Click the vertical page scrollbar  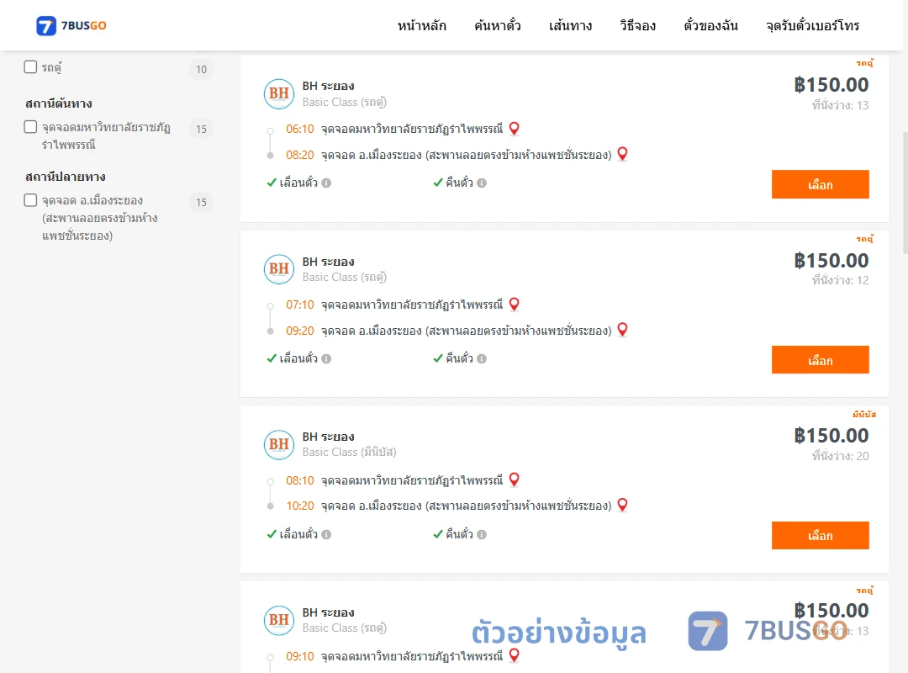tap(905, 193)
